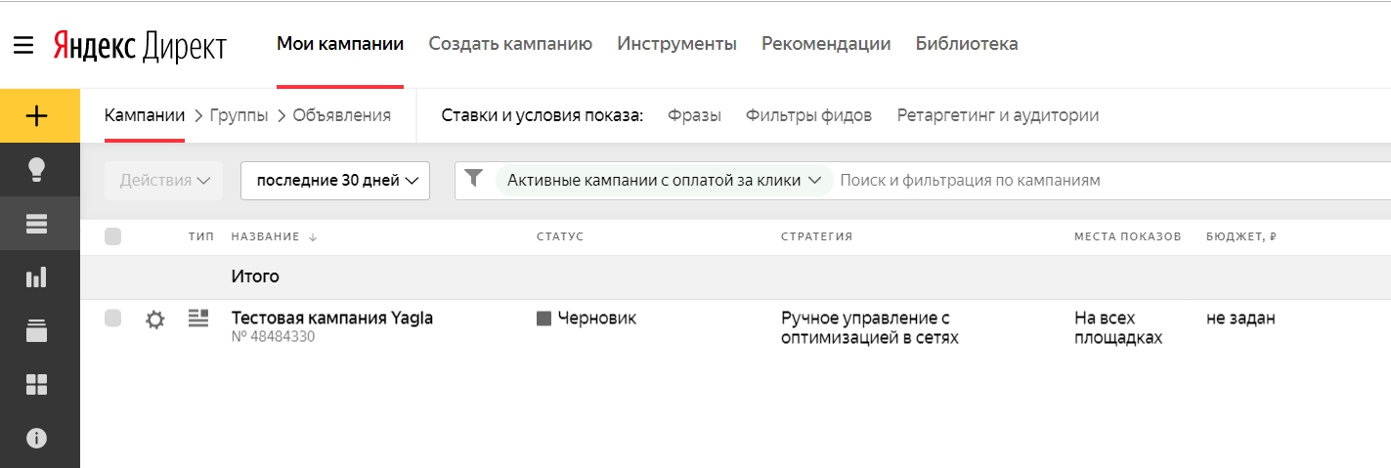The height and width of the screenshot is (468, 1391).
Task: Toggle the select-all checkbox in table header
Action: [x=112, y=236]
